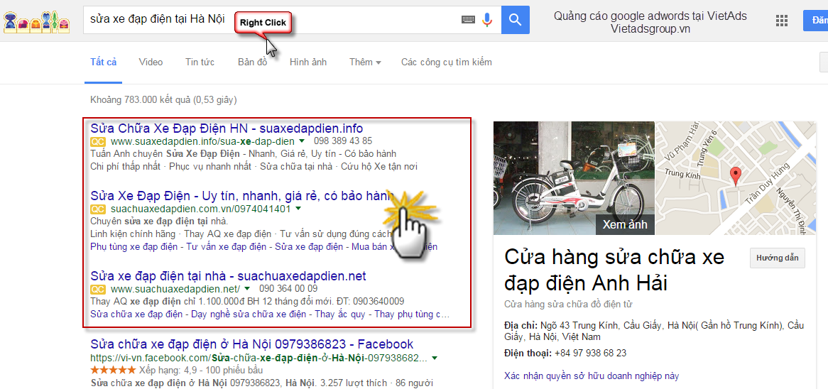Click the Google doodle logo
This screenshot has width=828, height=389.
(x=36, y=21)
